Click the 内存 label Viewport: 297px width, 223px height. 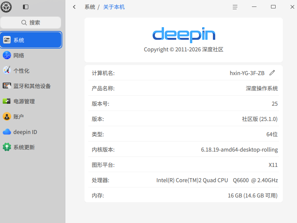98,195
